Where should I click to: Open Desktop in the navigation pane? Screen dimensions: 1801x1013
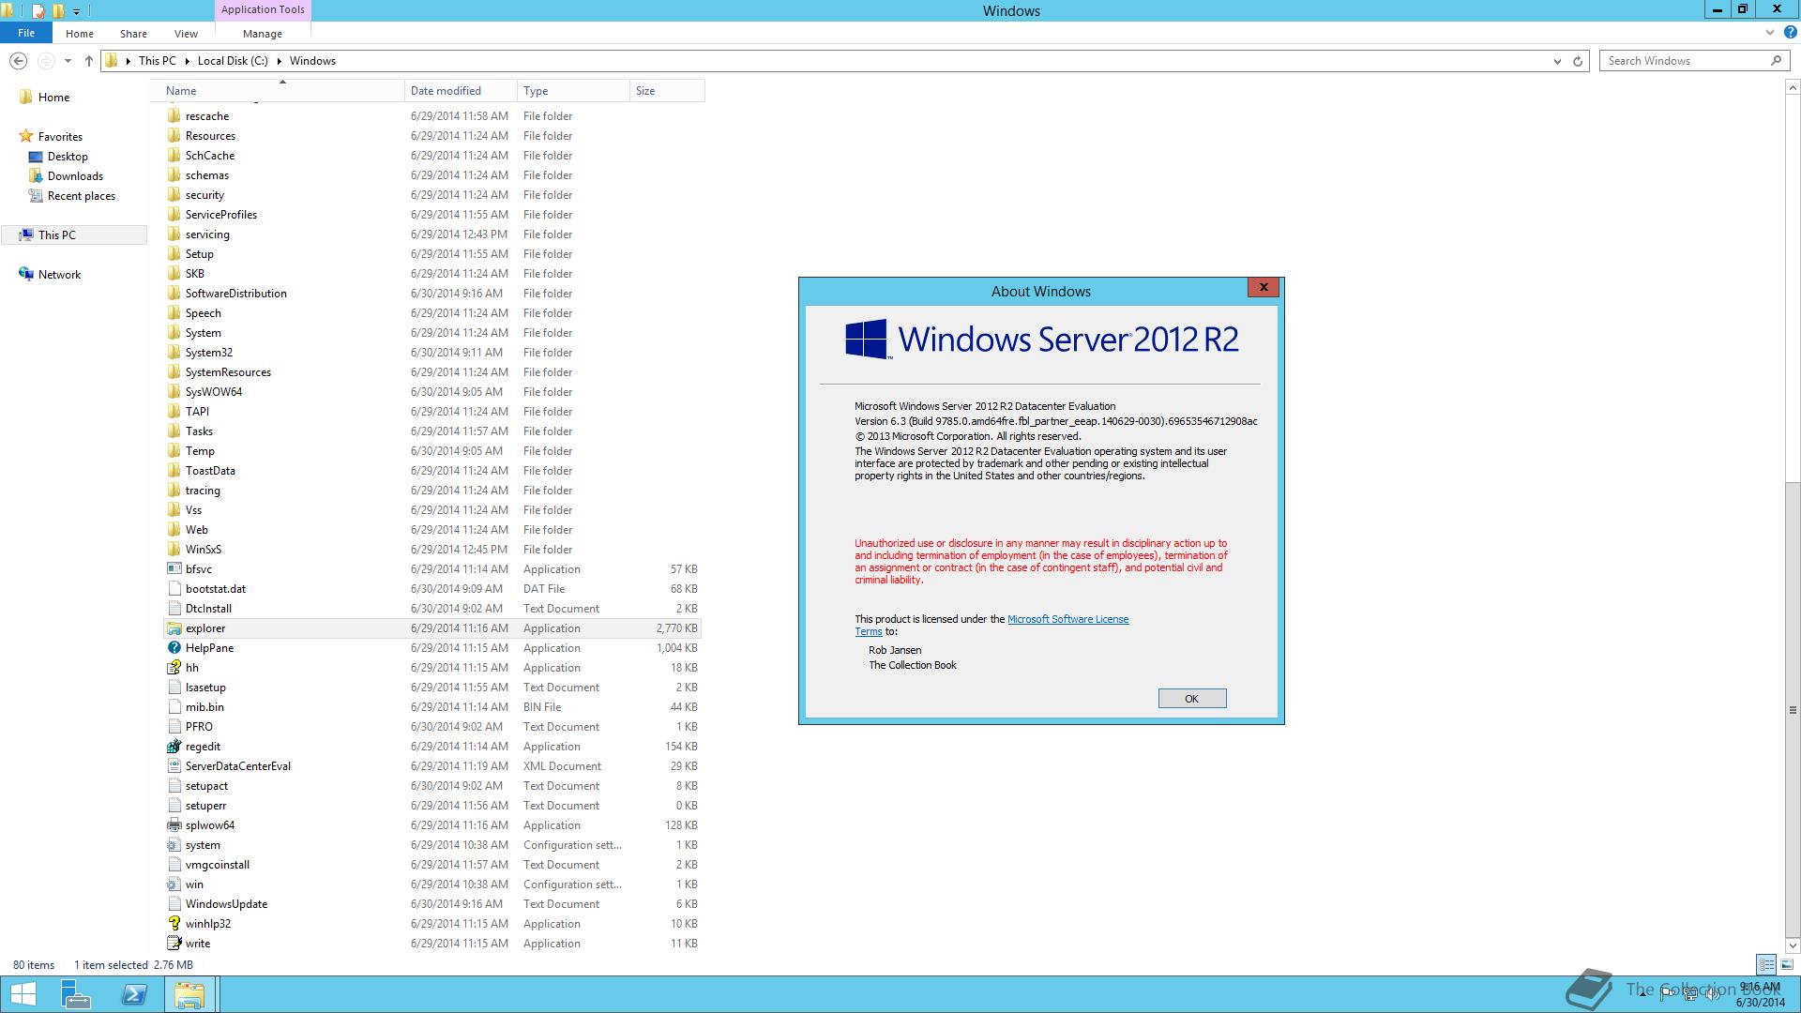[68, 157]
